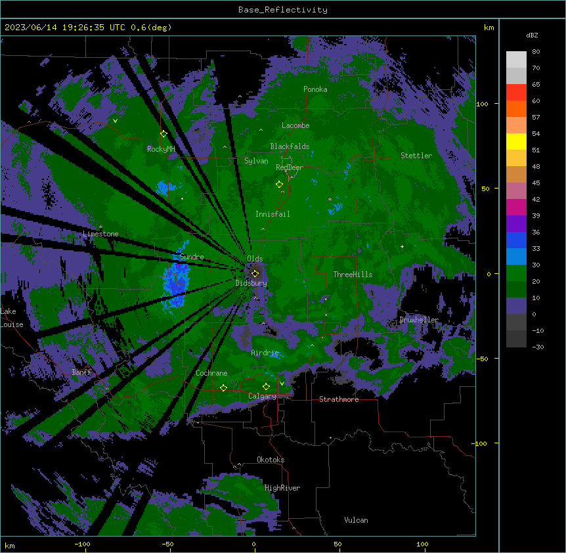The width and height of the screenshot is (566, 553).
Task: Click the Stettler city label
Action: 416,156
